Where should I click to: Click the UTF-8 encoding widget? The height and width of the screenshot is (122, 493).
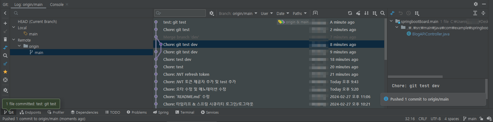pos(435,119)
